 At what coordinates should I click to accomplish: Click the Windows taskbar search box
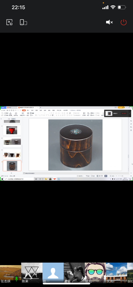click(x=19, y=179)
